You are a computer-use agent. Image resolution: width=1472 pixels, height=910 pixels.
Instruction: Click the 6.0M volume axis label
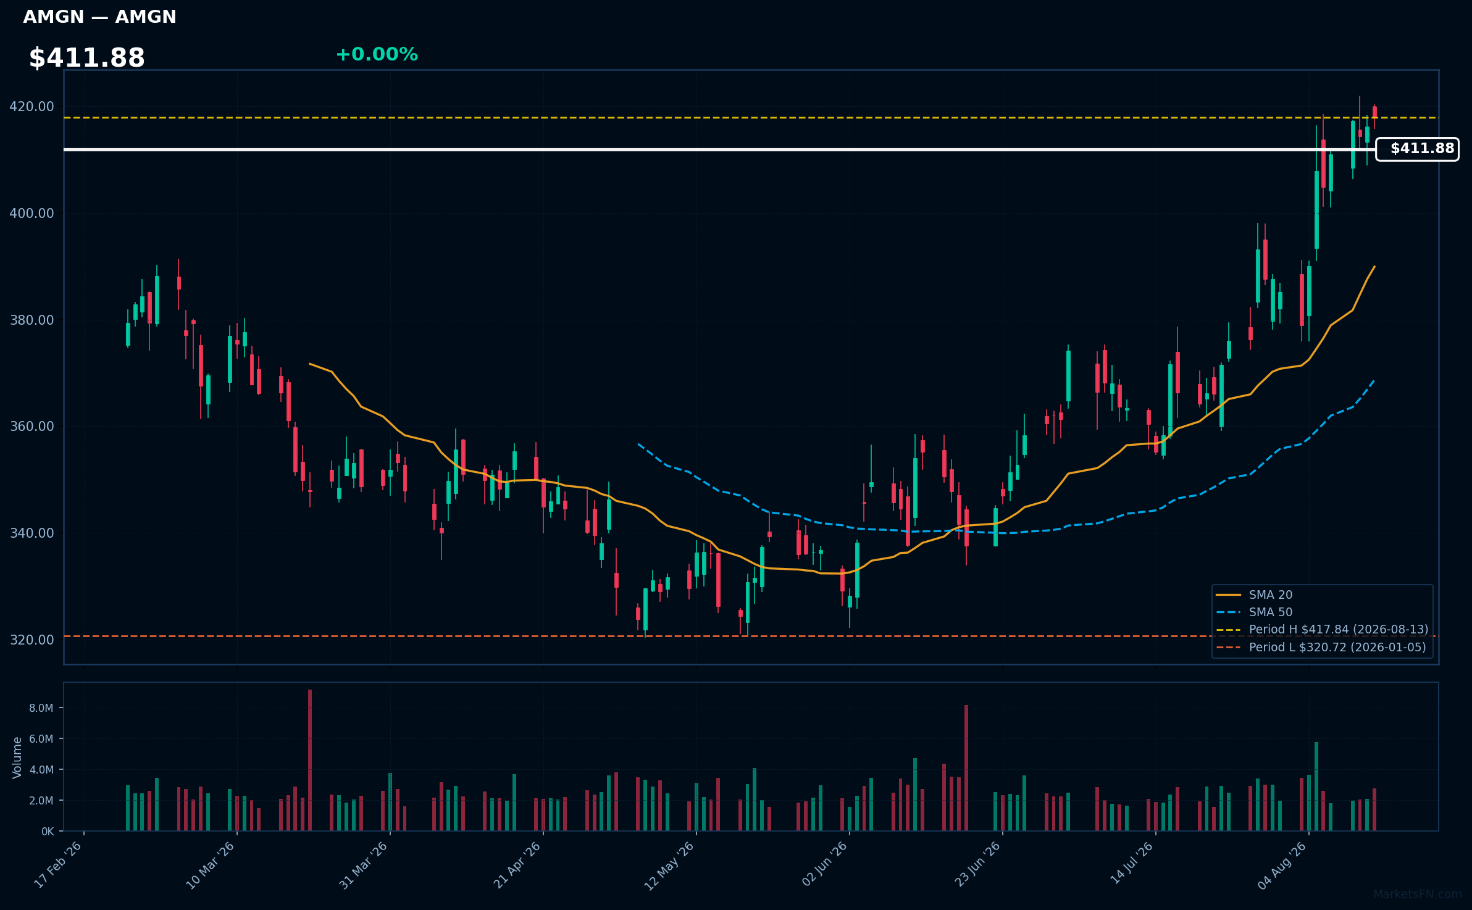coord(41,739)
